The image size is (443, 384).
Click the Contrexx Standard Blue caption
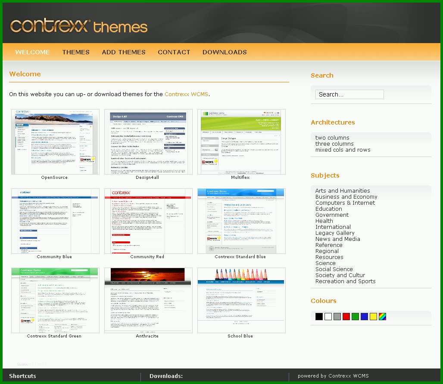coord(240,257)
